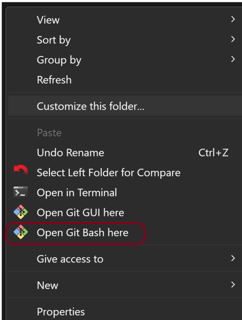
Task: Expand the Group by submenu chevron
Action: 233,59
